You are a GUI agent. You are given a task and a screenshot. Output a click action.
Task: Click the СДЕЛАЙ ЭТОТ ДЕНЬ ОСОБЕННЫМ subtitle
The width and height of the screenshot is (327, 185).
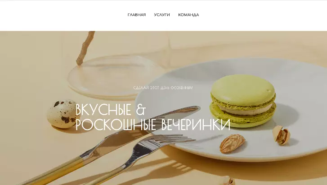click(x=163, y=88)
